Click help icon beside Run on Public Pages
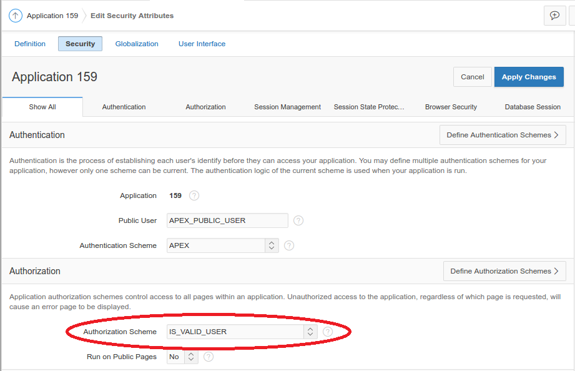This screenshot has width=575, height=371. [x=209, y=357]
